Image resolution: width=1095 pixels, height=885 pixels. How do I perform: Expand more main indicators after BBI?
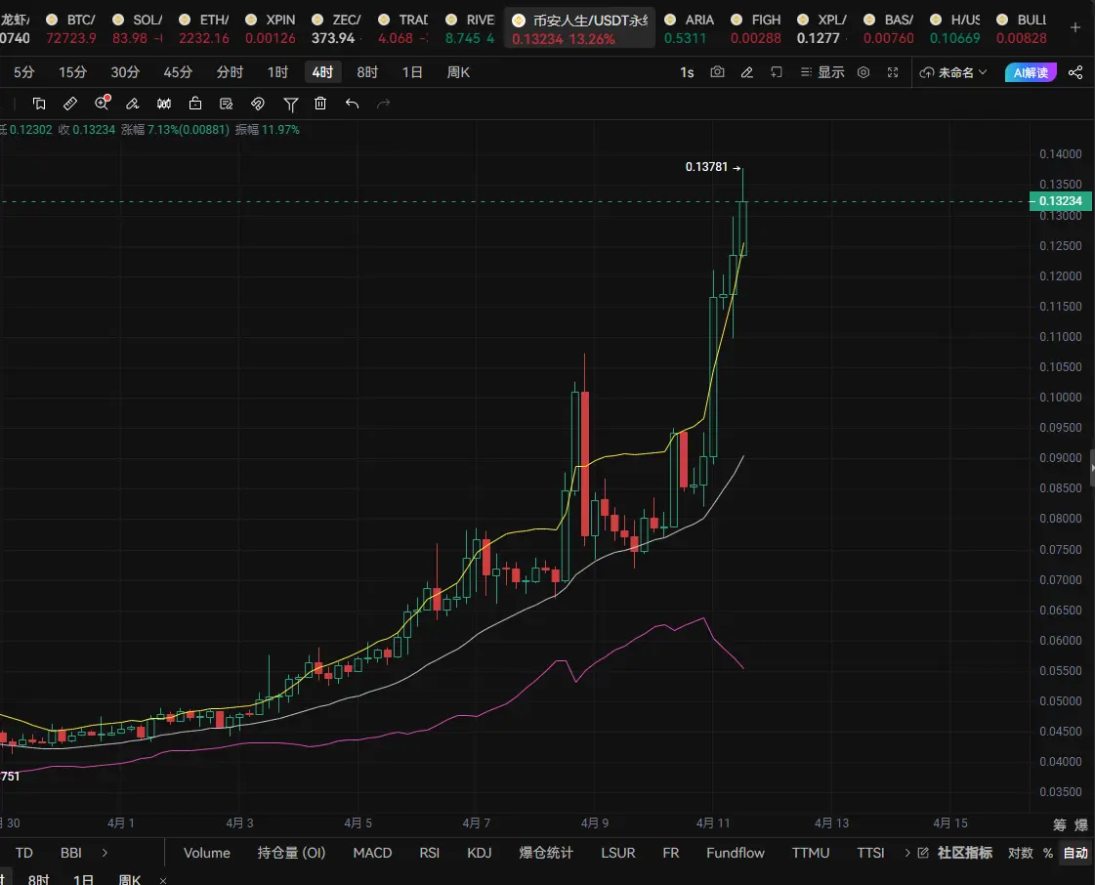point(105,852)
